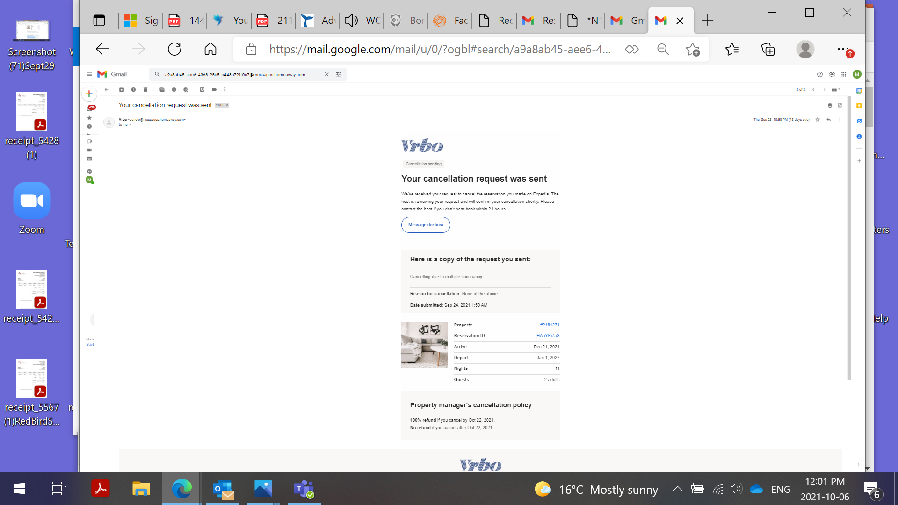Open advanced search options in the search bar
This screenshot has width=898, height=505.
tap(339, 74)
